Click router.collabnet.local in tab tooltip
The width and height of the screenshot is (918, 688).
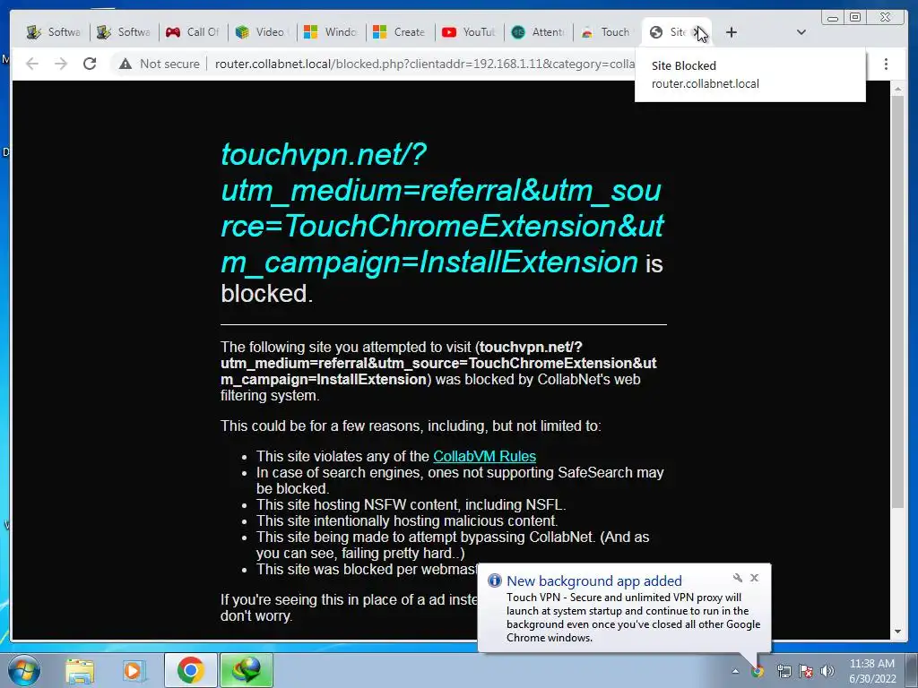(706, 83)
